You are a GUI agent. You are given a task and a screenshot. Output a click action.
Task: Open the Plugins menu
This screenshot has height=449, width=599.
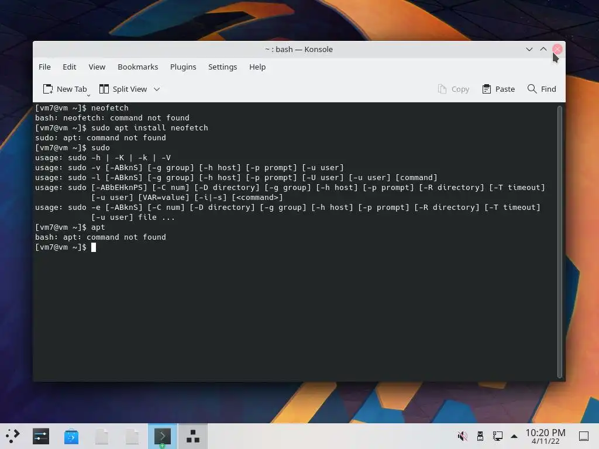coord(183,67)
